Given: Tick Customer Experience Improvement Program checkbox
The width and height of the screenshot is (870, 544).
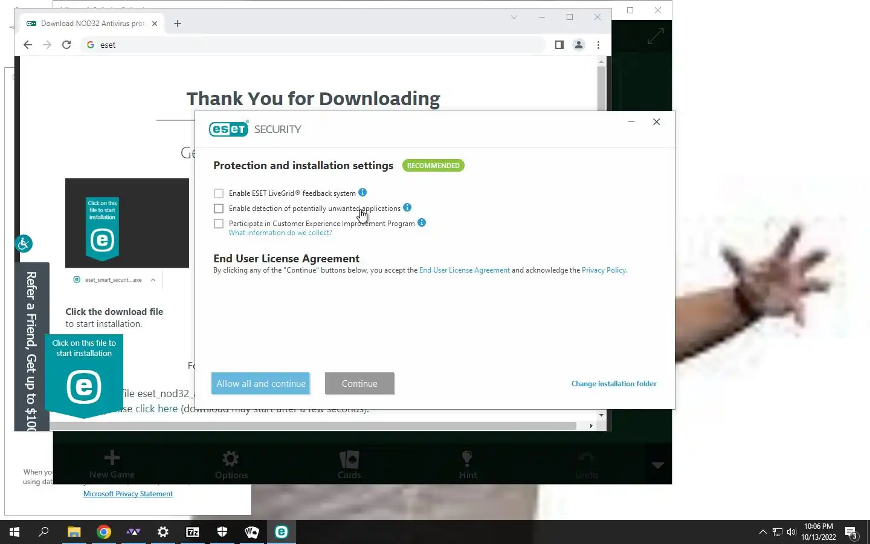Looking at the screenshot, I should tap(219, 224).
